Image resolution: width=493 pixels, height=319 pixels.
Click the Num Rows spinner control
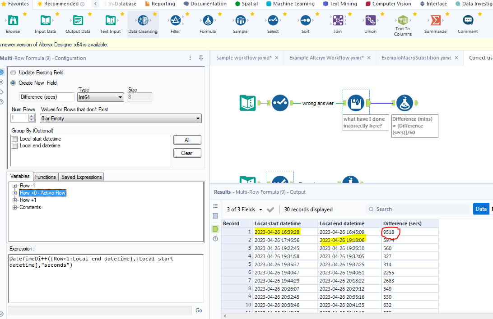point(31,118)
